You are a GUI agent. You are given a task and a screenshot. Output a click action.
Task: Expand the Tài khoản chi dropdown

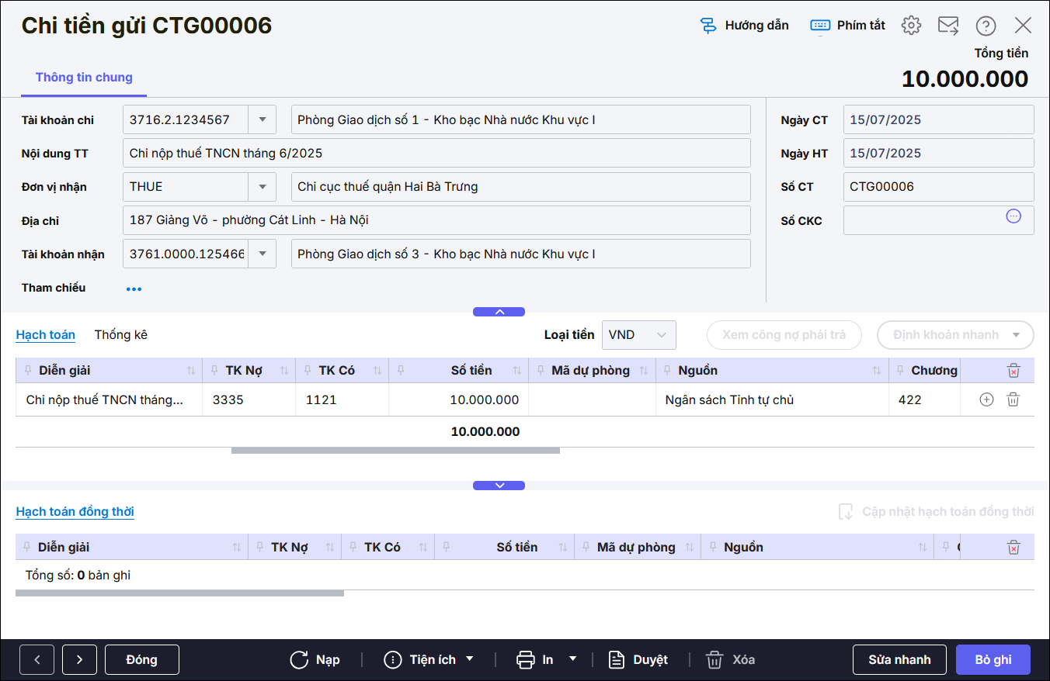coord(262,119)
